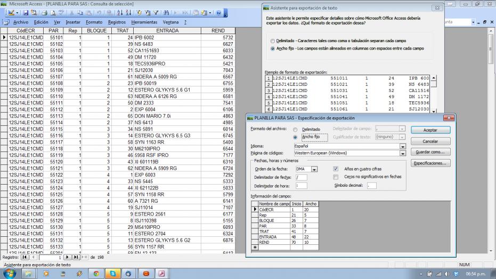Select the REND column header
Viewport: 496px width, 279px height.
218,31
